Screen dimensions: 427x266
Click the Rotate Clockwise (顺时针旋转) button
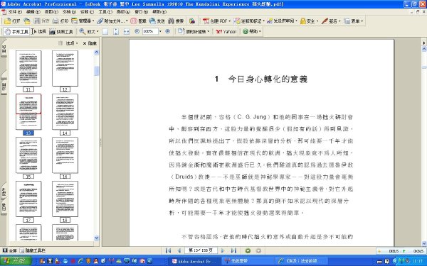(194, 31)
